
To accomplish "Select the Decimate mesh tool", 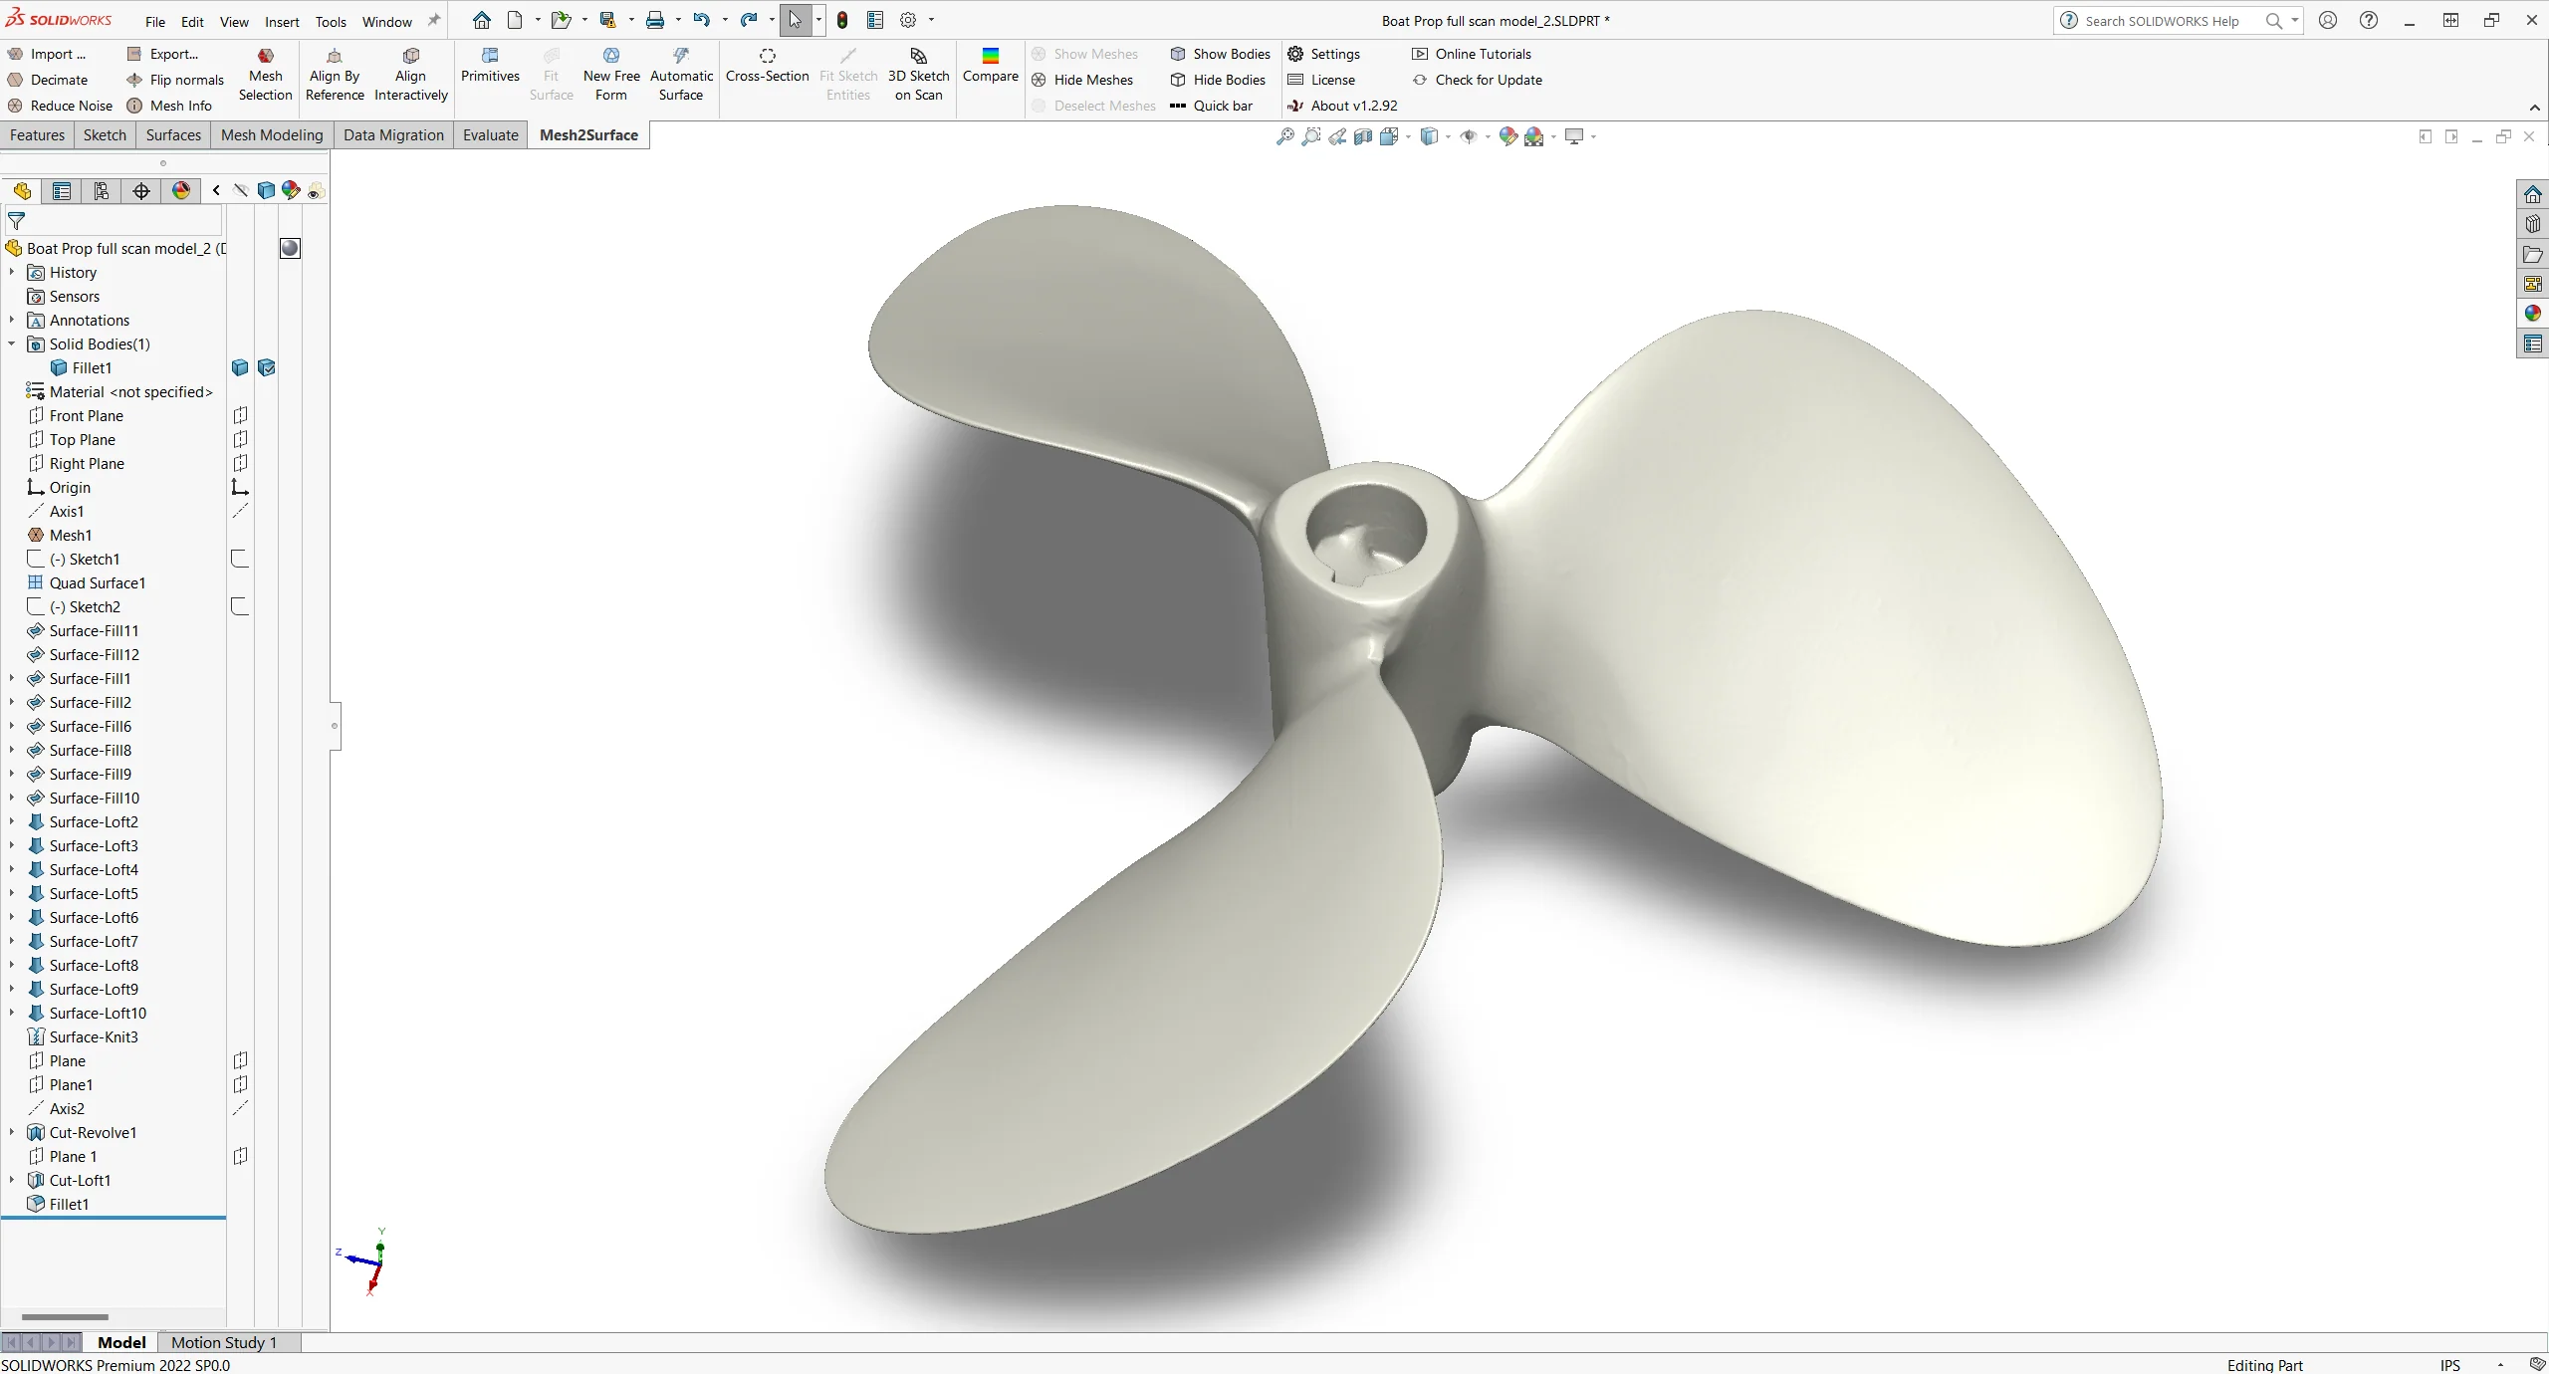I will click(x=46, y=78).
